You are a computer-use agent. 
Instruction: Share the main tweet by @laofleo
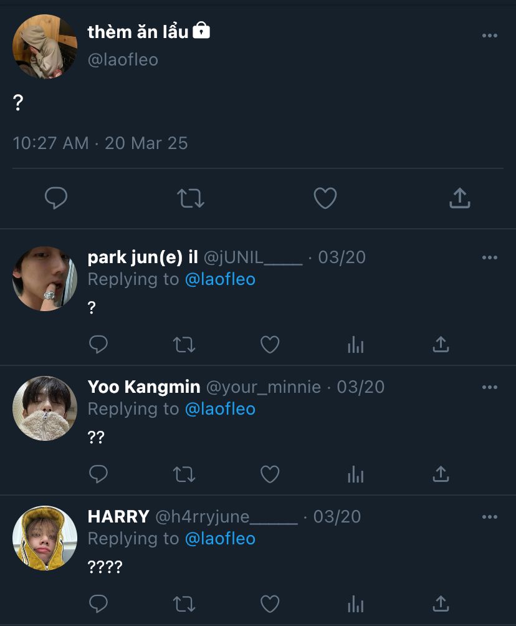(459, 198)
